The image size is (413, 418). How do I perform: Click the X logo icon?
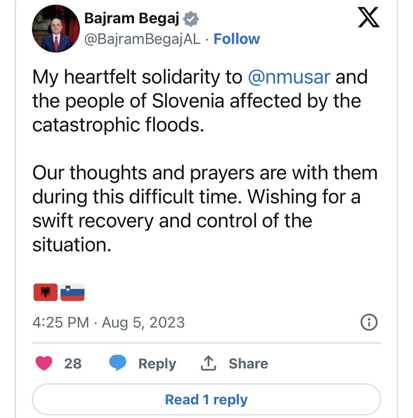(x=368, y=17)
